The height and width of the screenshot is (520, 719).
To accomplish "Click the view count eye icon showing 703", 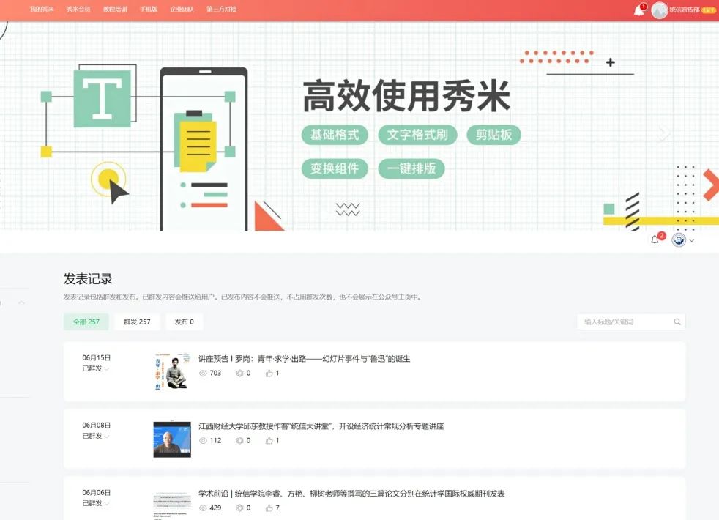I will pos(204,374).
